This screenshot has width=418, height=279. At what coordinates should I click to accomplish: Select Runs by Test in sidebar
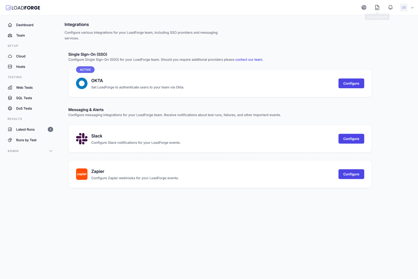click(26, 140)
